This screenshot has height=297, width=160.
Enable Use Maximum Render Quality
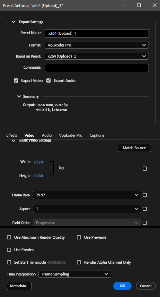coord(9,237)
